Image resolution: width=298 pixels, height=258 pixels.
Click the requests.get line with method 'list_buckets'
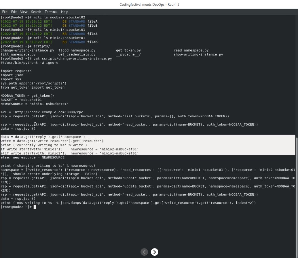pos(115,116)
